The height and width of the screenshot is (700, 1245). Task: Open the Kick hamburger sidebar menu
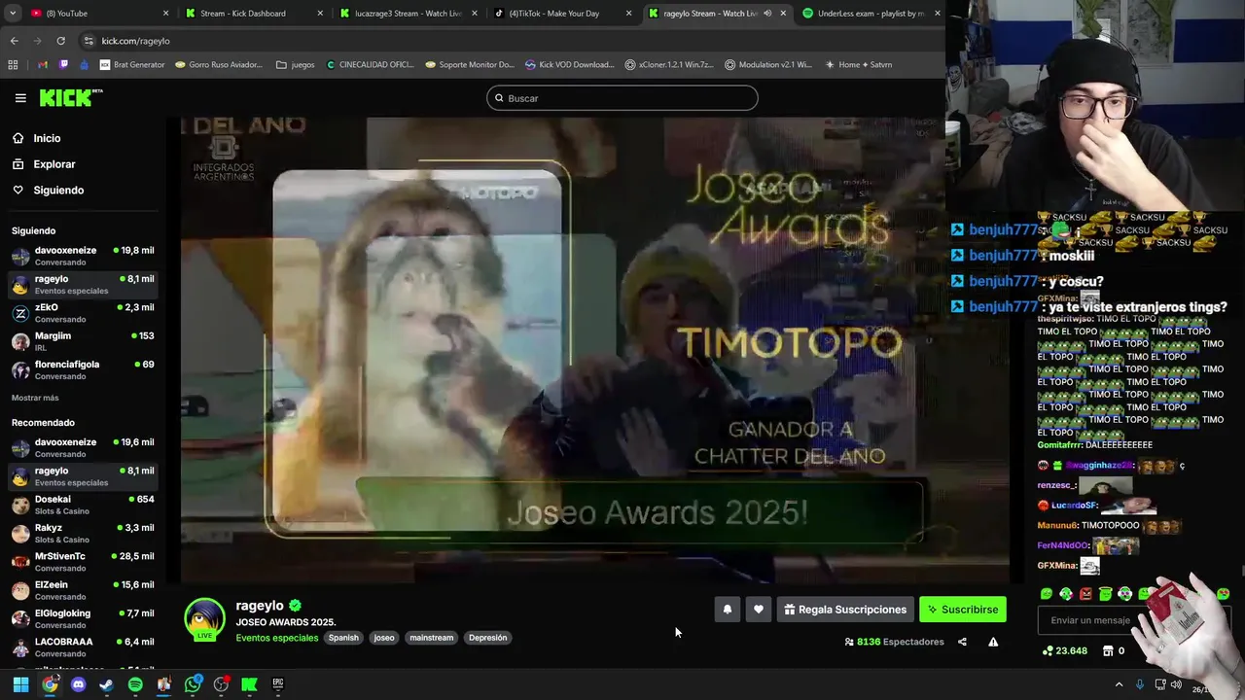coord(20,98)
